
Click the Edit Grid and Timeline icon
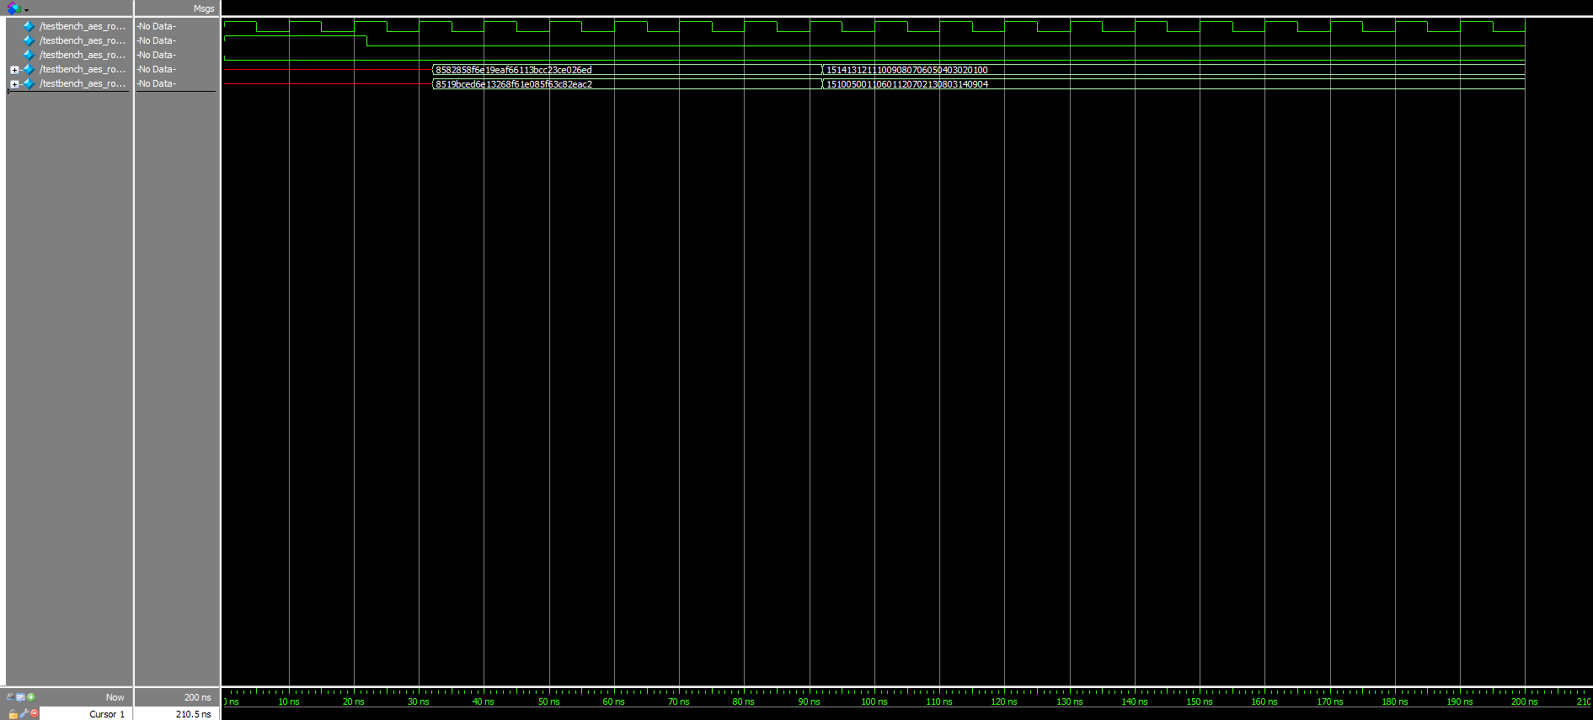click(20, 697)
